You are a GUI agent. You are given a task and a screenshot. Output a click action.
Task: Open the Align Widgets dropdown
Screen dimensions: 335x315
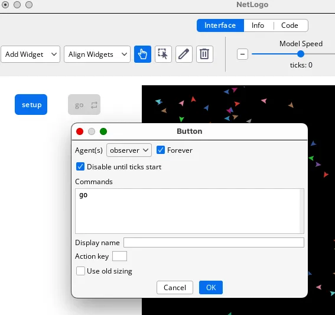(x=97, y=54)
